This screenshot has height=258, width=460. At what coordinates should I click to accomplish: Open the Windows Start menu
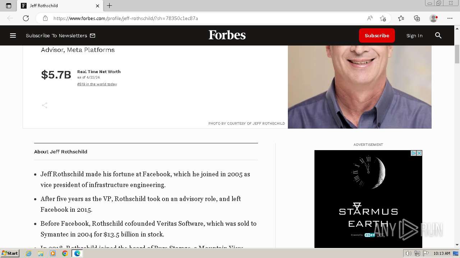click(x=10, y=253)
